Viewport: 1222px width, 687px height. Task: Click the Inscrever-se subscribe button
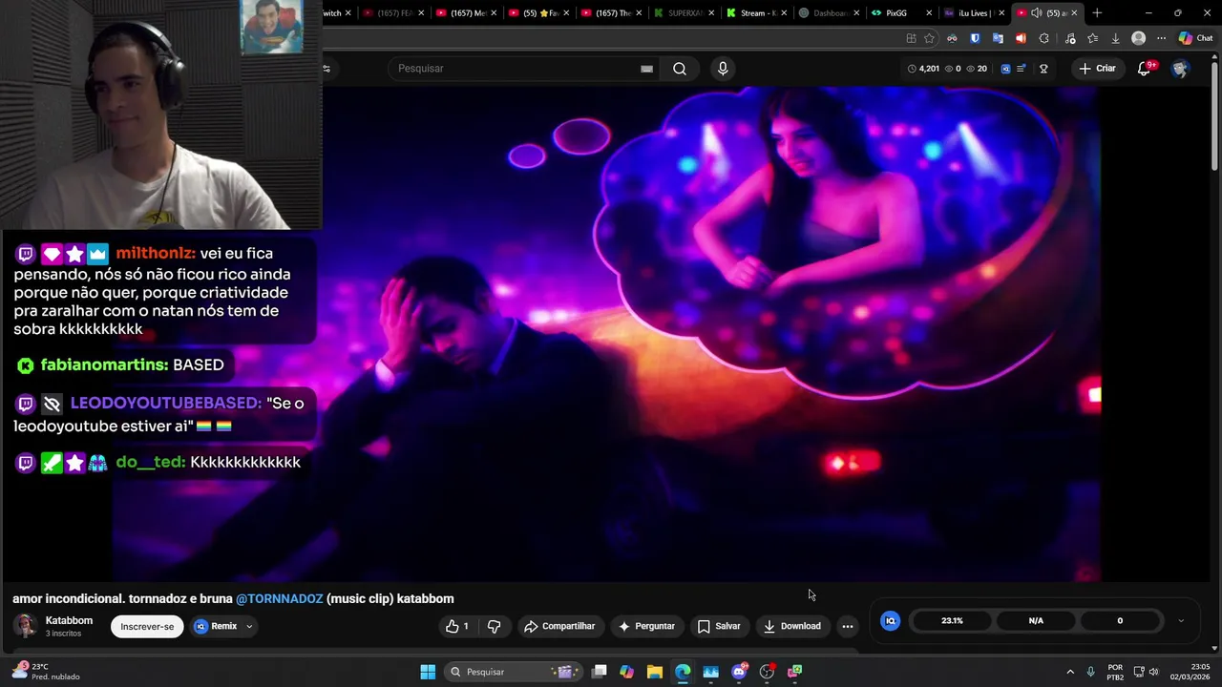click(x=147, y=626)
